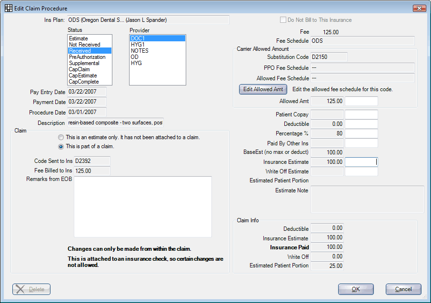431x303 pixels.
Task: Select This is part of a claim
Action: coord(61,146)
